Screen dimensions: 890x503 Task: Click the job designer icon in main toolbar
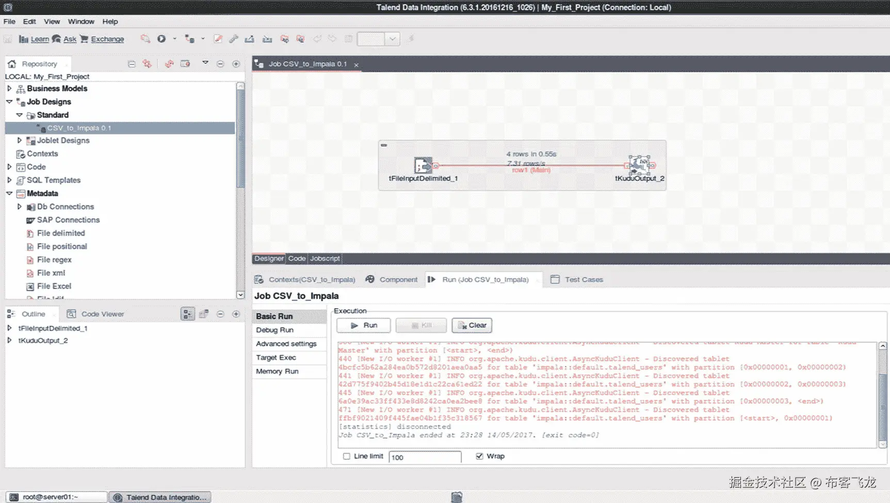pyautogui.click(x=190, y=39)
